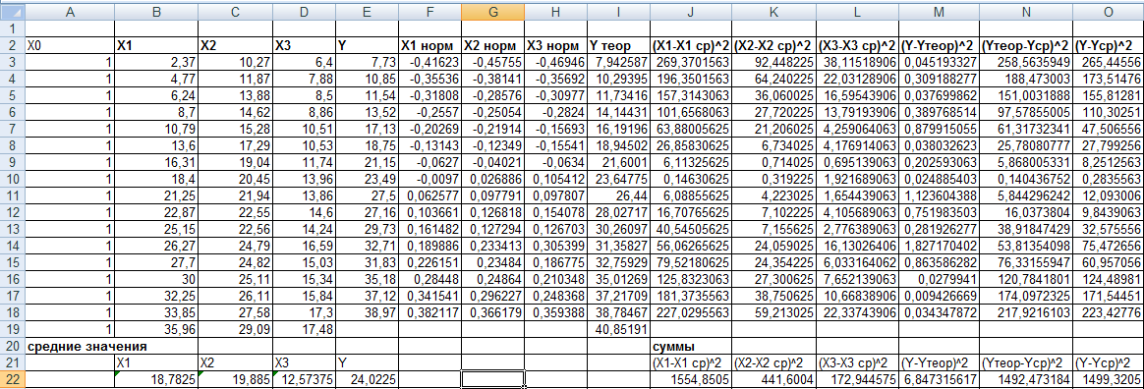Click the 'X1' label in row 21

point(156,362)
